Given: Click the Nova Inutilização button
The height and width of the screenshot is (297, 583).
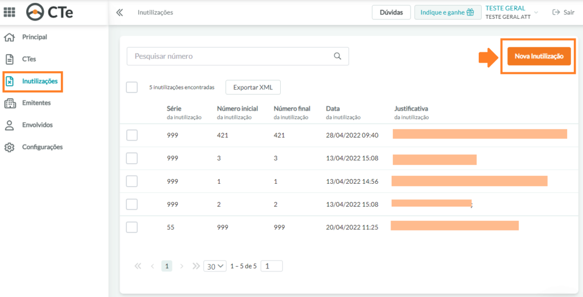Looking at the screenshot, I should point(539,56).
